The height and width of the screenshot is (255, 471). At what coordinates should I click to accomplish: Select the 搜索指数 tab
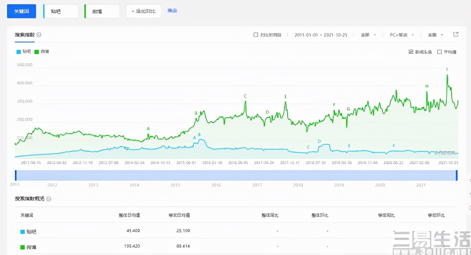coord(24,35)
